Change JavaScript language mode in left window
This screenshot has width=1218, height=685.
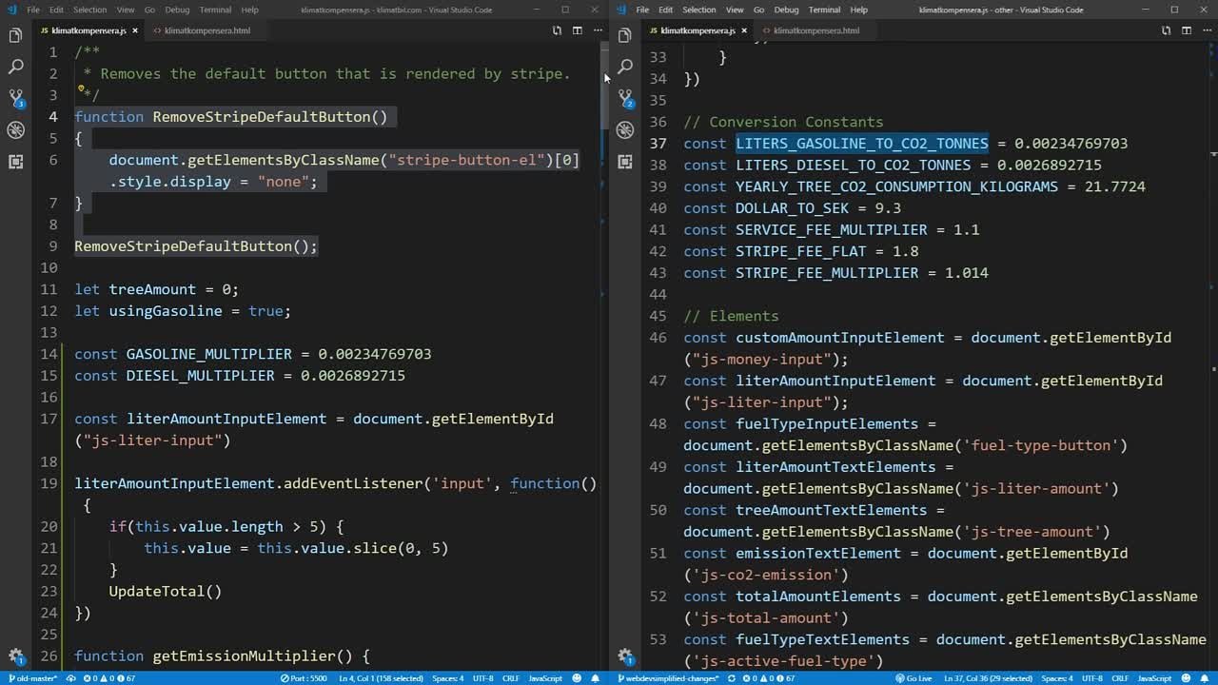tap(545, 678)
